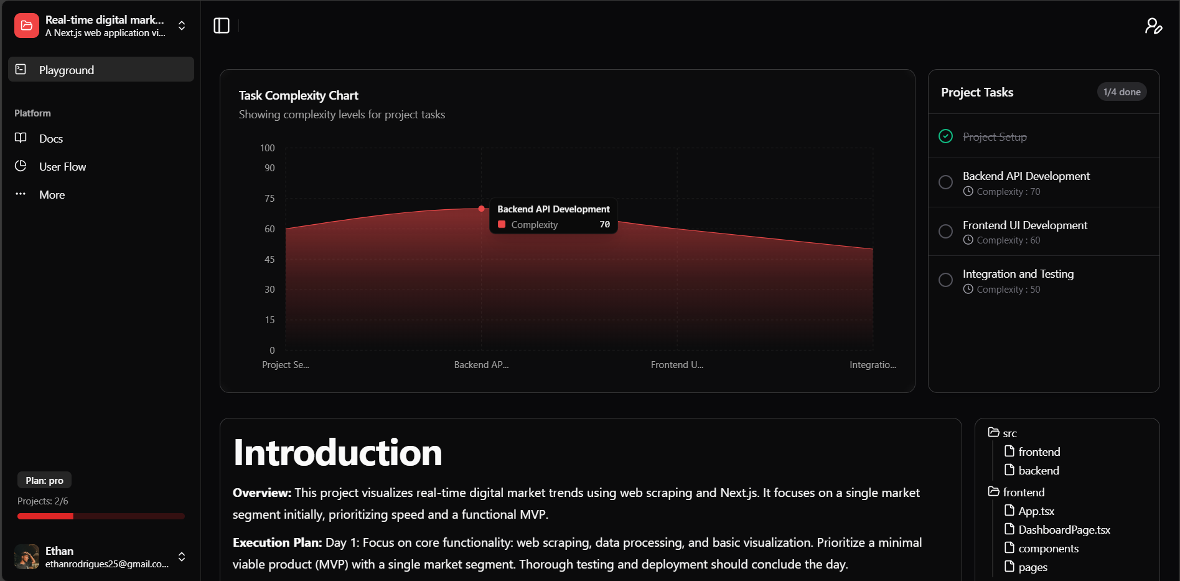Uncheck the completed Project Setup task
The height and width of the screenshot is (581, 1180).
(945, 136)
